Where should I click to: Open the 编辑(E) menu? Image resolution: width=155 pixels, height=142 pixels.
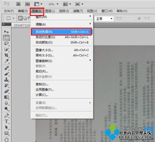[x=23, y=11]
